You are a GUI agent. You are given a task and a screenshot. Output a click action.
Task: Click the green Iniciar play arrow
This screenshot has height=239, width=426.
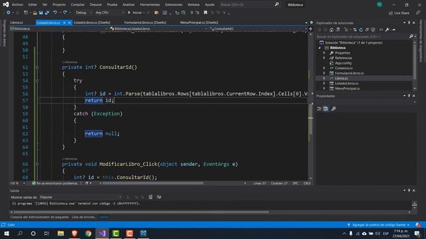[129, 13]
